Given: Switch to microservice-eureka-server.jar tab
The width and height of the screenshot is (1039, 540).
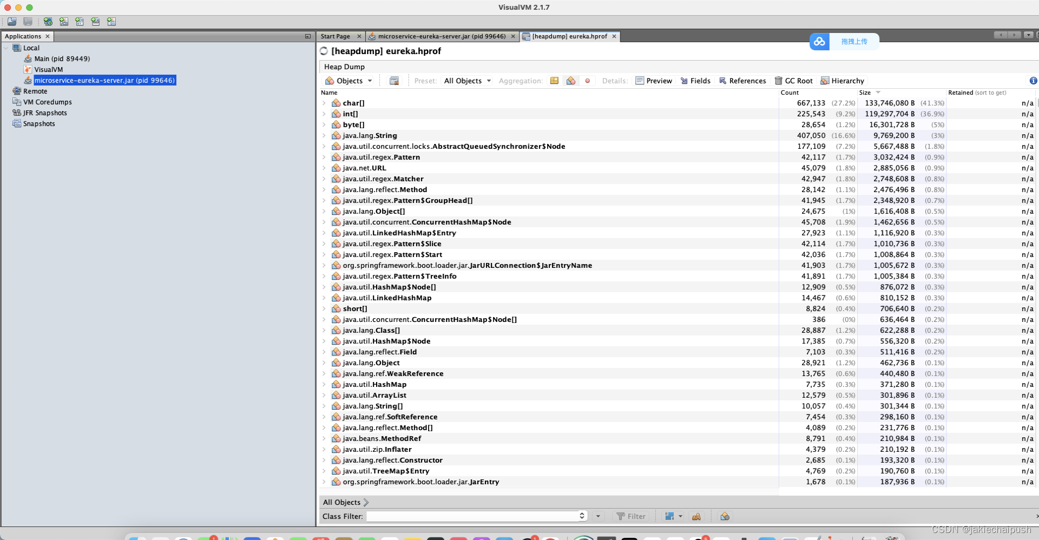Looking at the screenshot, I should pos(442,36).
